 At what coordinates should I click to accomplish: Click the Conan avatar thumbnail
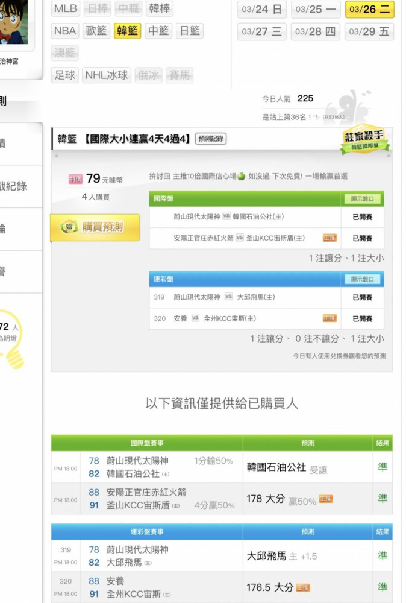14,22
